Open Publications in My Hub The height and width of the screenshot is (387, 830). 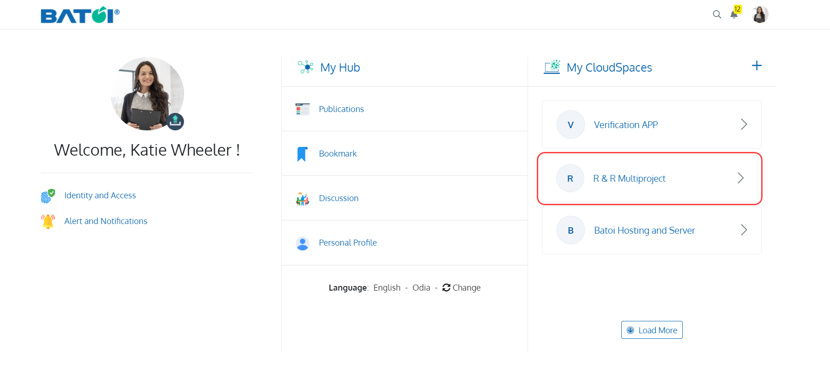pyautogui.click(x=341, y=109)
